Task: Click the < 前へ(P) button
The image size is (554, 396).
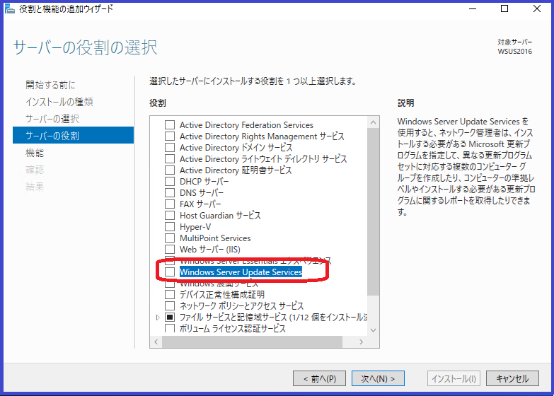Action: coord(319,379)
